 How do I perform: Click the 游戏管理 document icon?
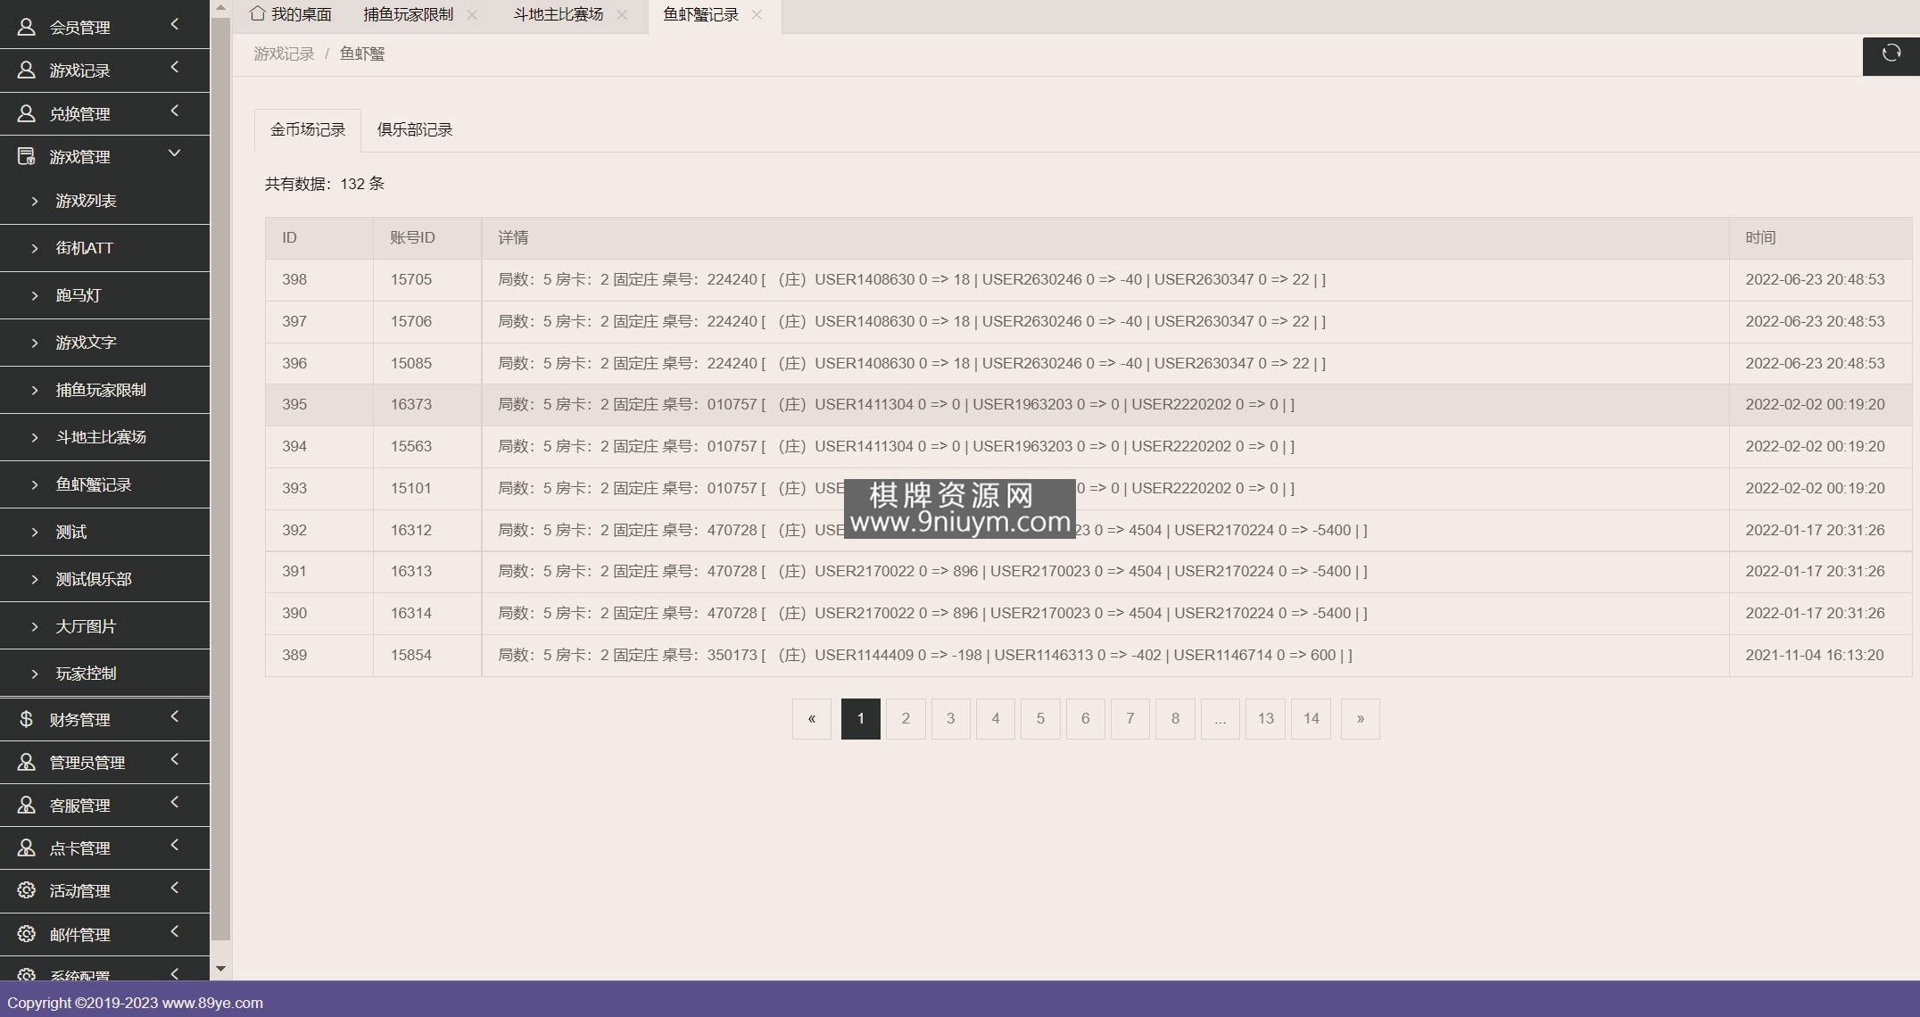26,156
